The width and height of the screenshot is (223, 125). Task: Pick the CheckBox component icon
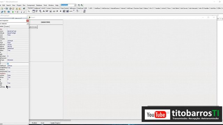[x=57, y=11]
